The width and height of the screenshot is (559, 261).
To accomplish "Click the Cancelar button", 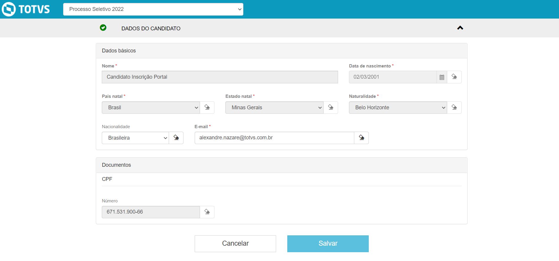I will coord(235,244).
